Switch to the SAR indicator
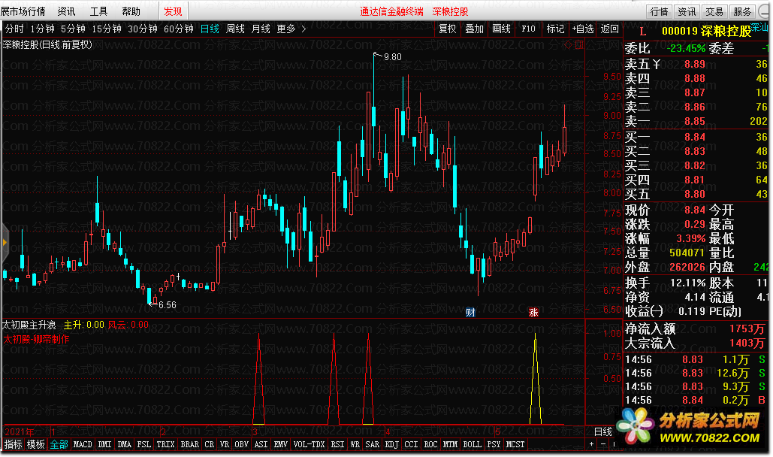The width and height of the screenshot is (773, 457). pyautogui.click(x=372, y=444)
